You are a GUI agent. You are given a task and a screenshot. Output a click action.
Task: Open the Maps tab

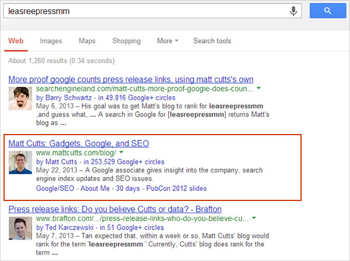87,41
